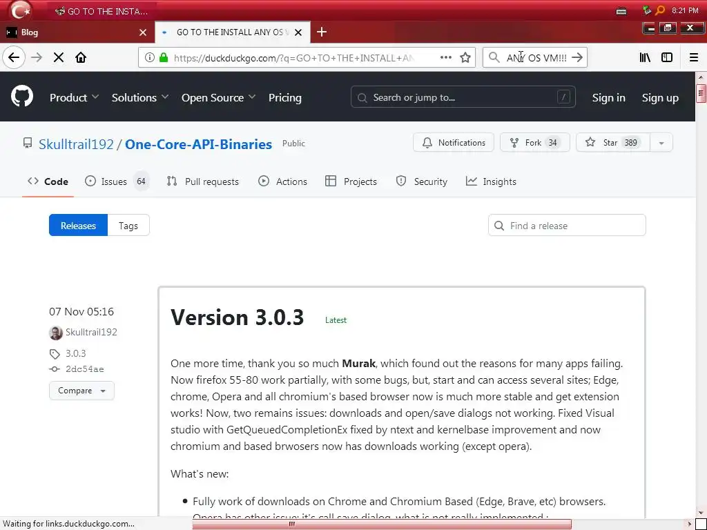Click scrollbar down arrow at bottom right

point(701,513)
